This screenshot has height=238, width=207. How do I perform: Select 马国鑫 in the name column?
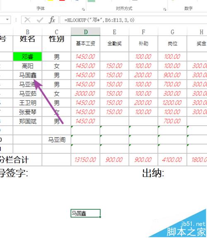tap(28, 75)
